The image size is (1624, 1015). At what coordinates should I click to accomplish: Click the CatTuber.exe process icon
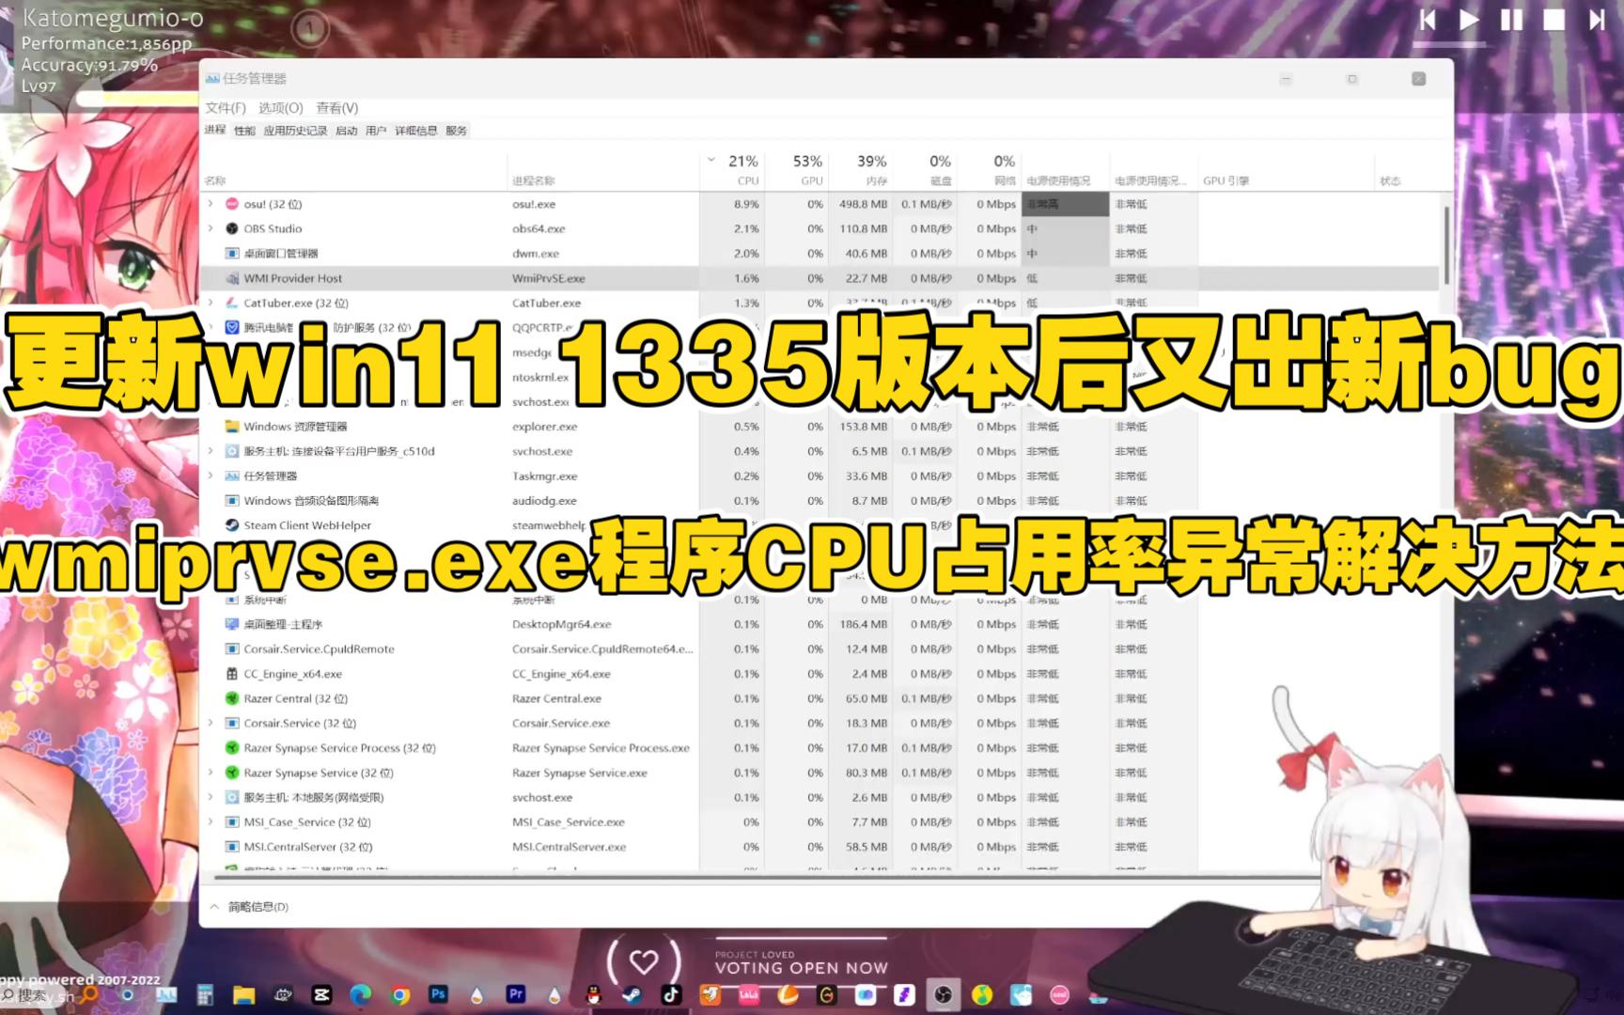click(x=232, y=303)
